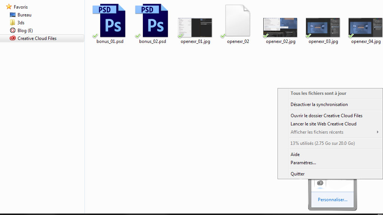Click the openexr_03.jpg file name
Screen dimensions: 383x215
[323, 41]
